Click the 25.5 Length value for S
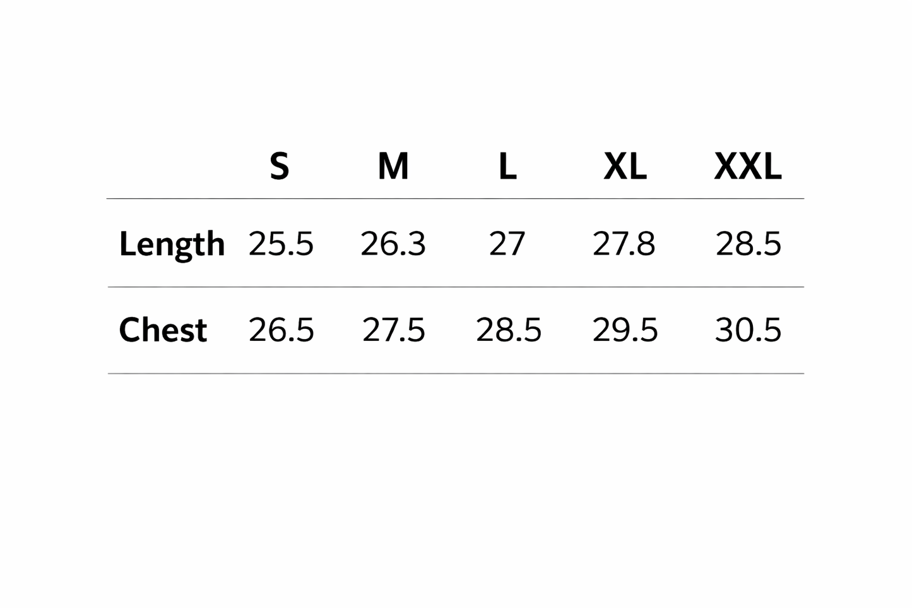Screen dimensions: 912x608 [281, 244]
